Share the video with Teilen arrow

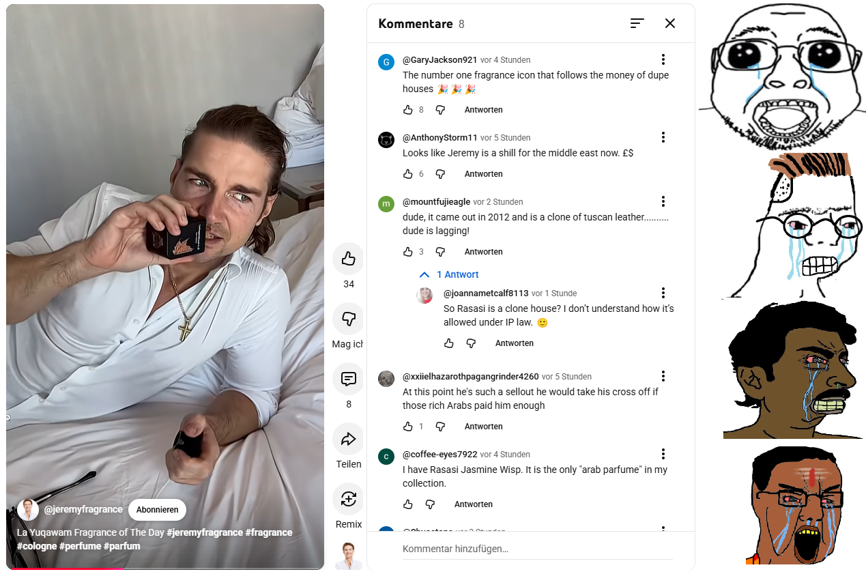pyautogui.click(x=349, y=439)
